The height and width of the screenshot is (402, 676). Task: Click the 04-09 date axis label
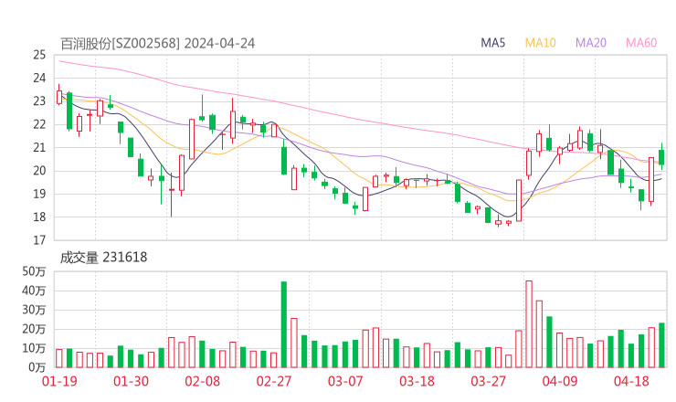[560, 381]
